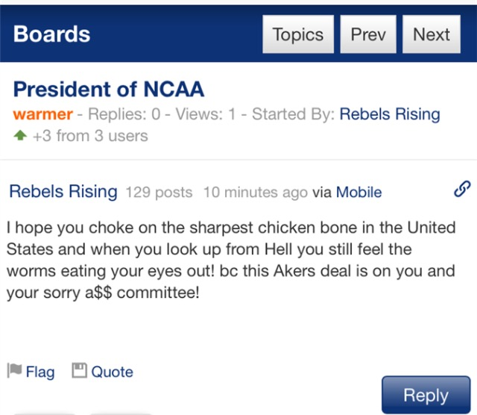The width and height of the screenshot is (477, 415).
Task: Click the +3 from 3 users text
Action: point(90,136)
